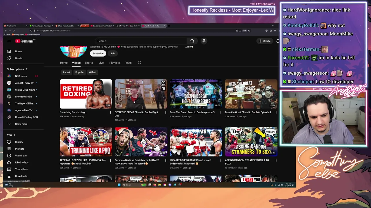The width and height of the screenshot is (371, 208).
Task: Click the page zoom percentage indicator
Action: [x=245, y=31]
